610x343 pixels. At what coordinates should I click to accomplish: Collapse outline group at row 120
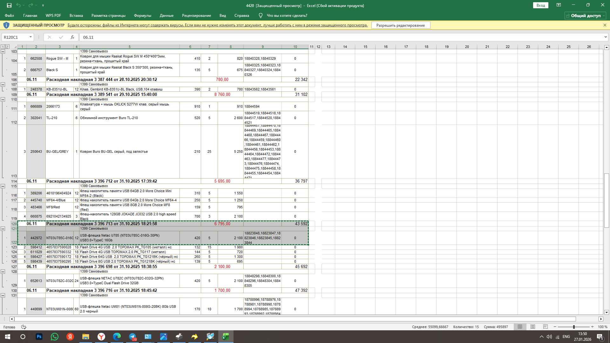pos(3,229)
